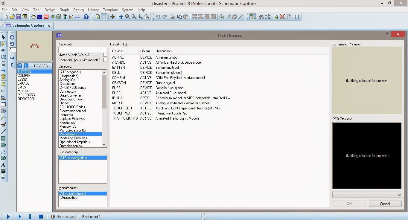Select the 2D Graphics Circle tool
This screenshot has width=408, height=220.
point(3,145)
